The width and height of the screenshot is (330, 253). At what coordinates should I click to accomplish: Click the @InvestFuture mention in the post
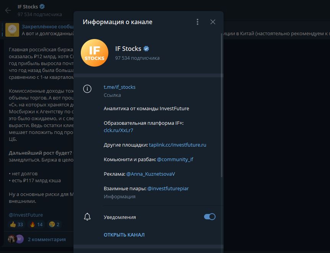tap(26, 215)
